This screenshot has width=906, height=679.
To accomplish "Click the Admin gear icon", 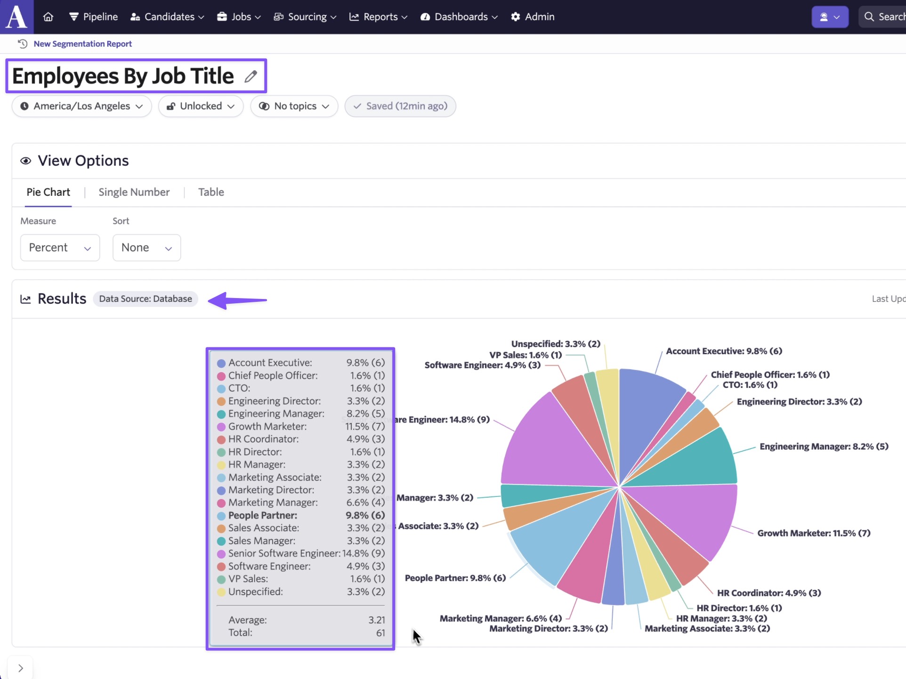I will (516, 17).
